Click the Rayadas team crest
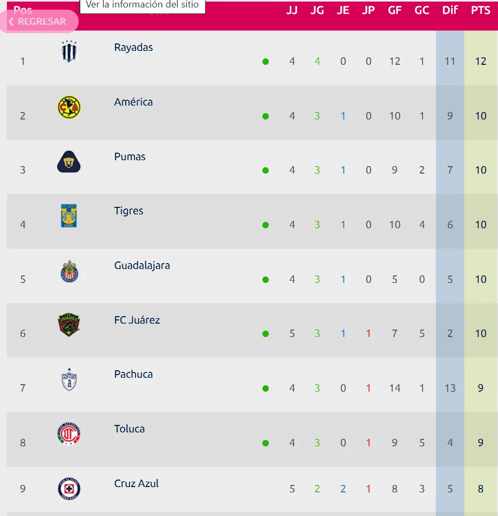 pos(69,52)
